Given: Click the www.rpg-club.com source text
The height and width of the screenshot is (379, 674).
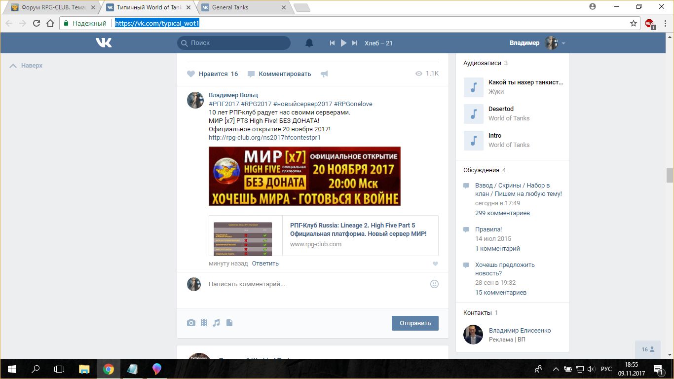Looking at the screenshot, I should 316,244.
